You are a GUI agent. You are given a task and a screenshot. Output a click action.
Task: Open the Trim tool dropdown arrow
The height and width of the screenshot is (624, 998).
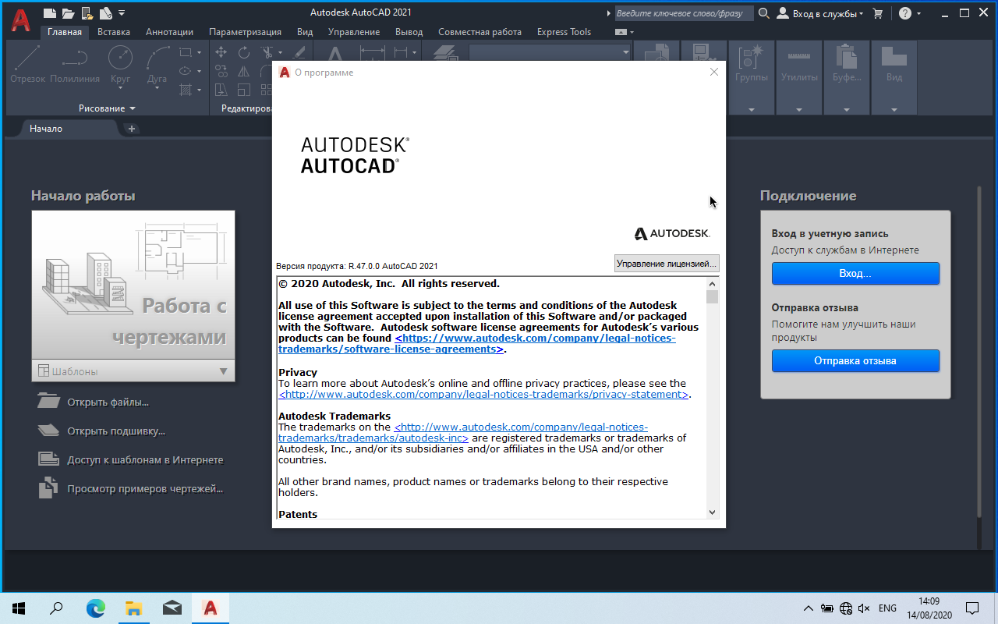pyautogui.click(x=281, y=52)
